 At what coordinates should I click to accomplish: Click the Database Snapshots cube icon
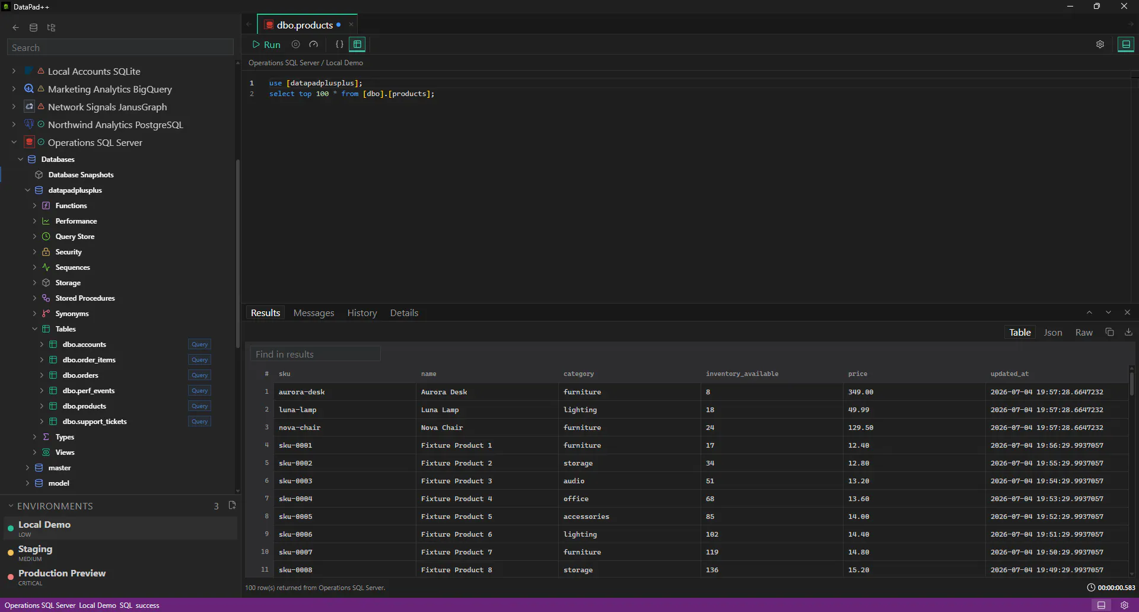[x=39, y=175]
